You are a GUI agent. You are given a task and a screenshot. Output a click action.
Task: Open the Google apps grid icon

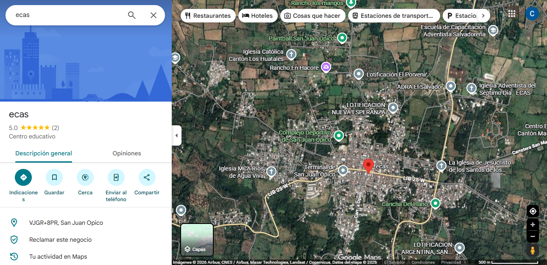tap(512, 14)
